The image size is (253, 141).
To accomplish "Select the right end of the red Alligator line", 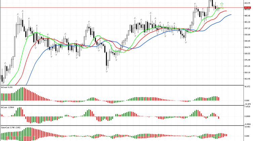I will pyautogui.click(x=226, y=11).
